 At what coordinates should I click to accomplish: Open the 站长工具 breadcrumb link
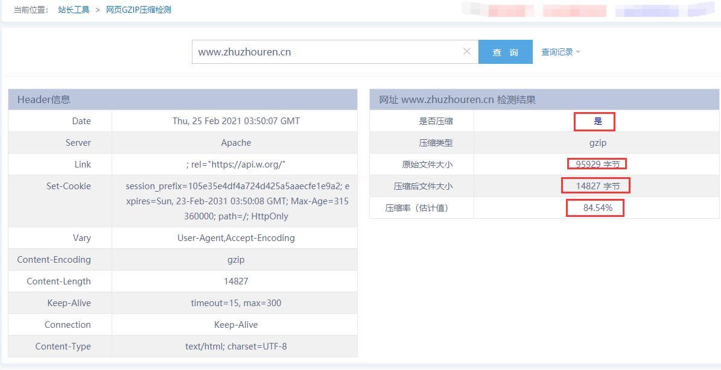click(74, 10)
